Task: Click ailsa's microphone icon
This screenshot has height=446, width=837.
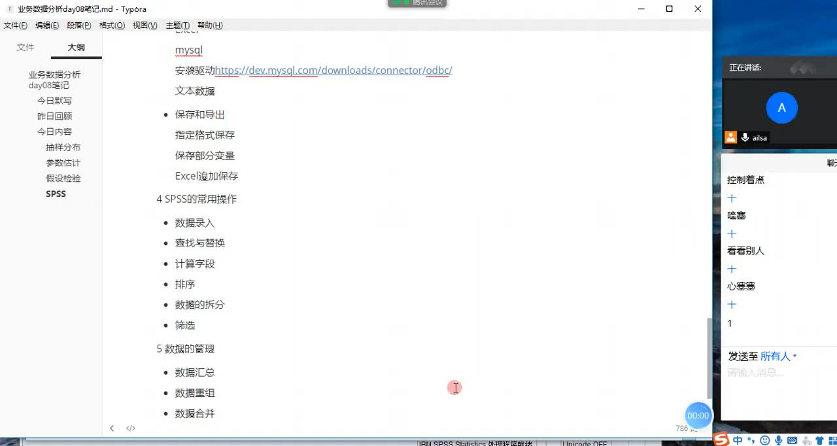Action: (745, 137)
